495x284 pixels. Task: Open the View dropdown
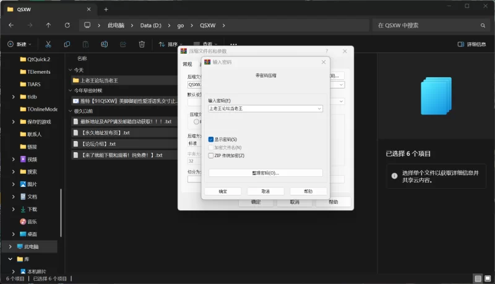point(205,44)
